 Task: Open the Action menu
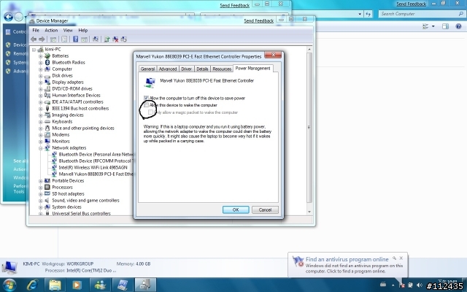click(51, 31)
